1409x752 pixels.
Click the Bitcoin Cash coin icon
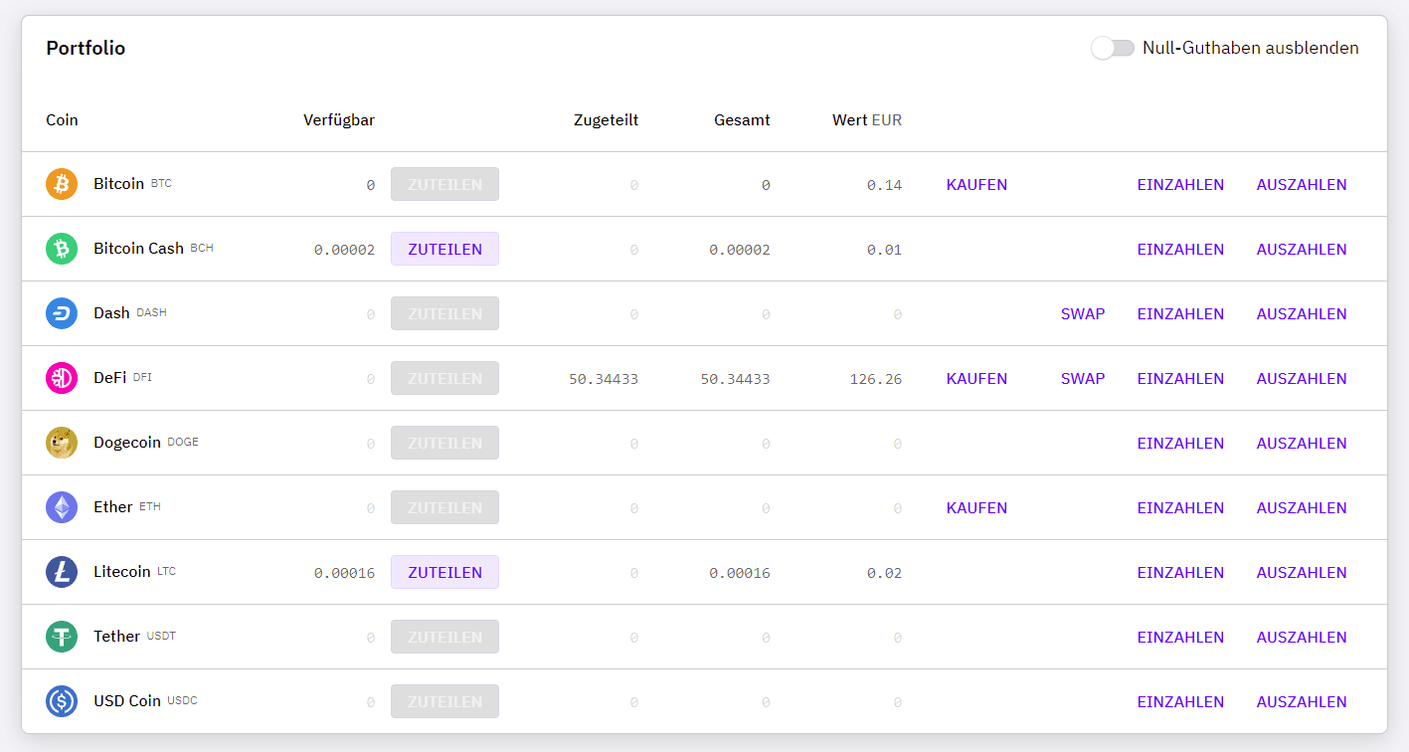[62, 249]
